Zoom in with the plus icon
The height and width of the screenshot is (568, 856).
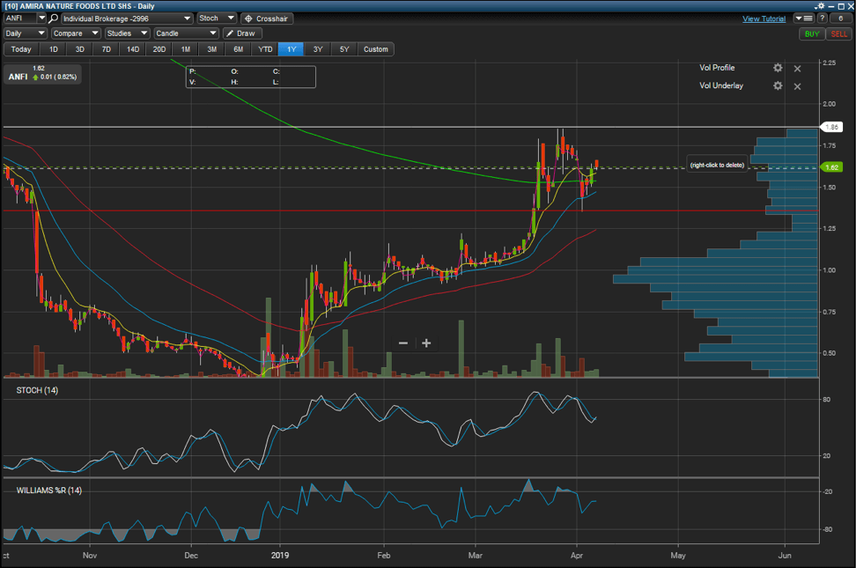[426, 343]
